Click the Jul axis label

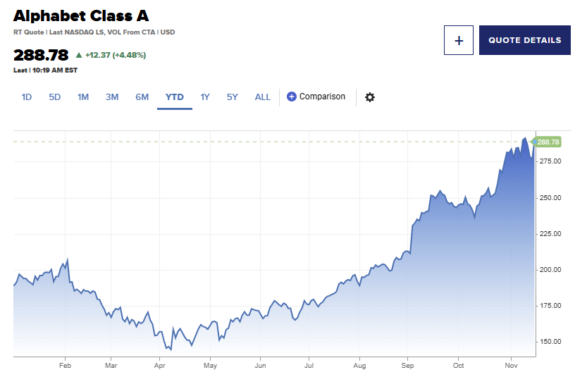[309, 366]
